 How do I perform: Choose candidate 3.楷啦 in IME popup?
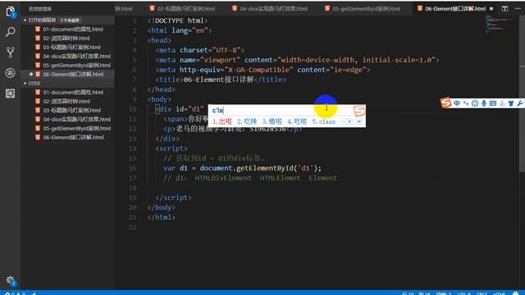tap(272, 122)
